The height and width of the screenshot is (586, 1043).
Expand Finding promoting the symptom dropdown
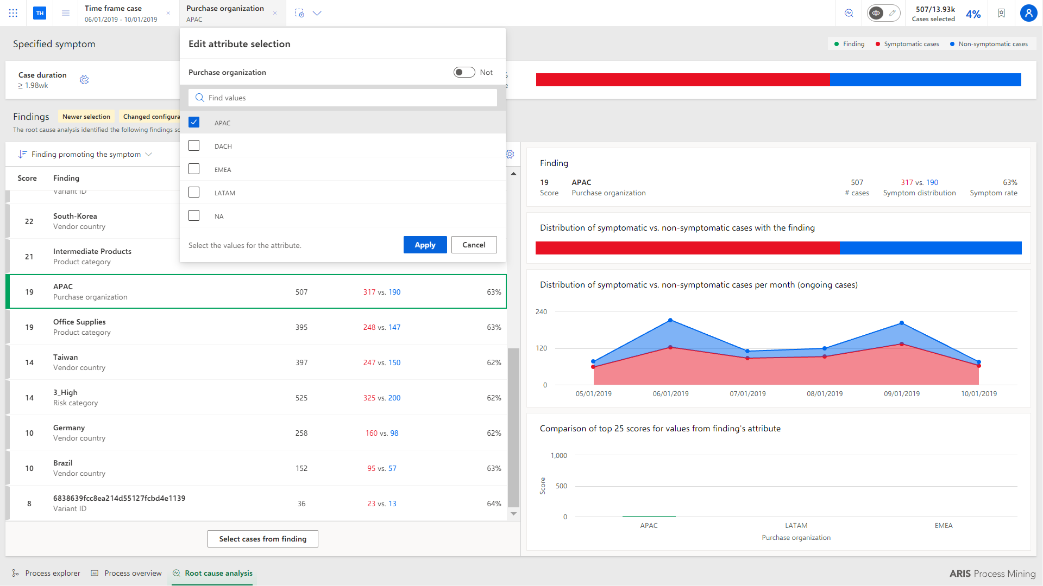coord(85,154)
